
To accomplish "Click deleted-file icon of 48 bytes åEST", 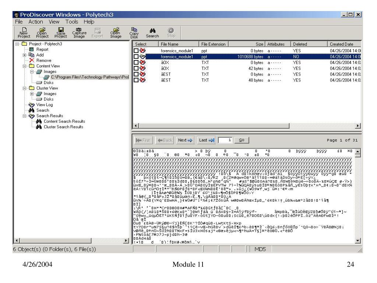I will (142, 80).
